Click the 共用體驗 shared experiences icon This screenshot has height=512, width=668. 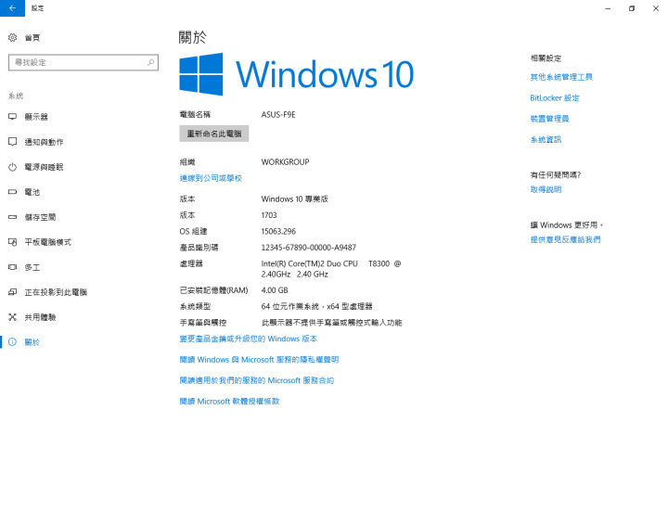click(12, 317)
